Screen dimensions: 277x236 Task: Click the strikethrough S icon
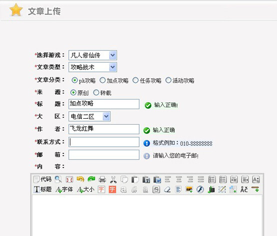pyautogui.click(x=156, y=190)
